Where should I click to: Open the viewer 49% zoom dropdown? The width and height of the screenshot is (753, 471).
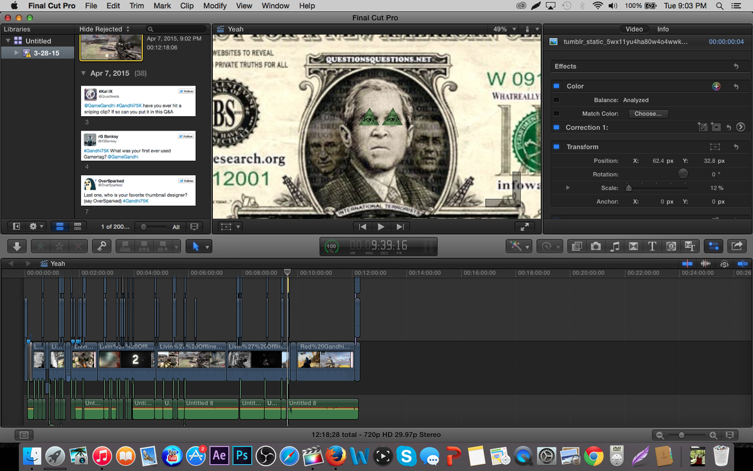[x=505, y=29]
